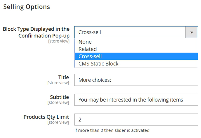Click the Subtitle field label
Screen dimensions: 201x138
pos(60,97)
